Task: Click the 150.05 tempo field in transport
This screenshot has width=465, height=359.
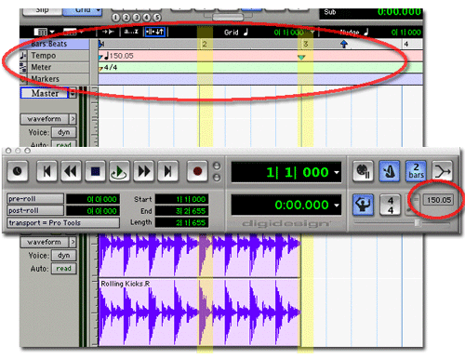Action: [439, 200]
